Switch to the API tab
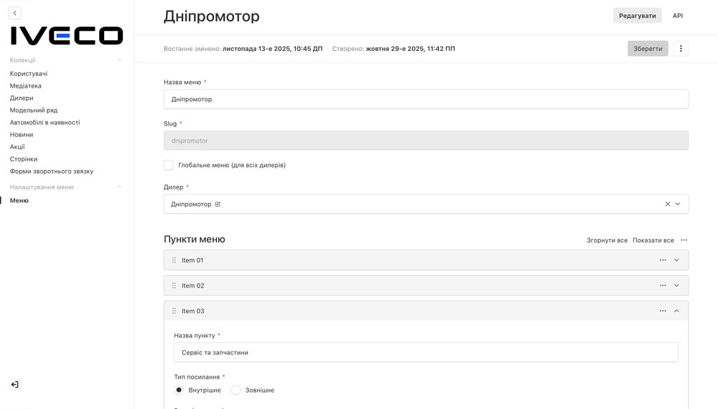This screenshot has height=409, width=718. point(678,16)
